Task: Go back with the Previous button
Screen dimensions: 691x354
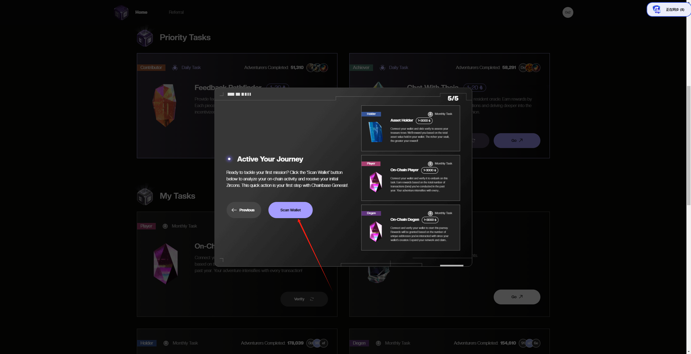Action: click(243, 210)
